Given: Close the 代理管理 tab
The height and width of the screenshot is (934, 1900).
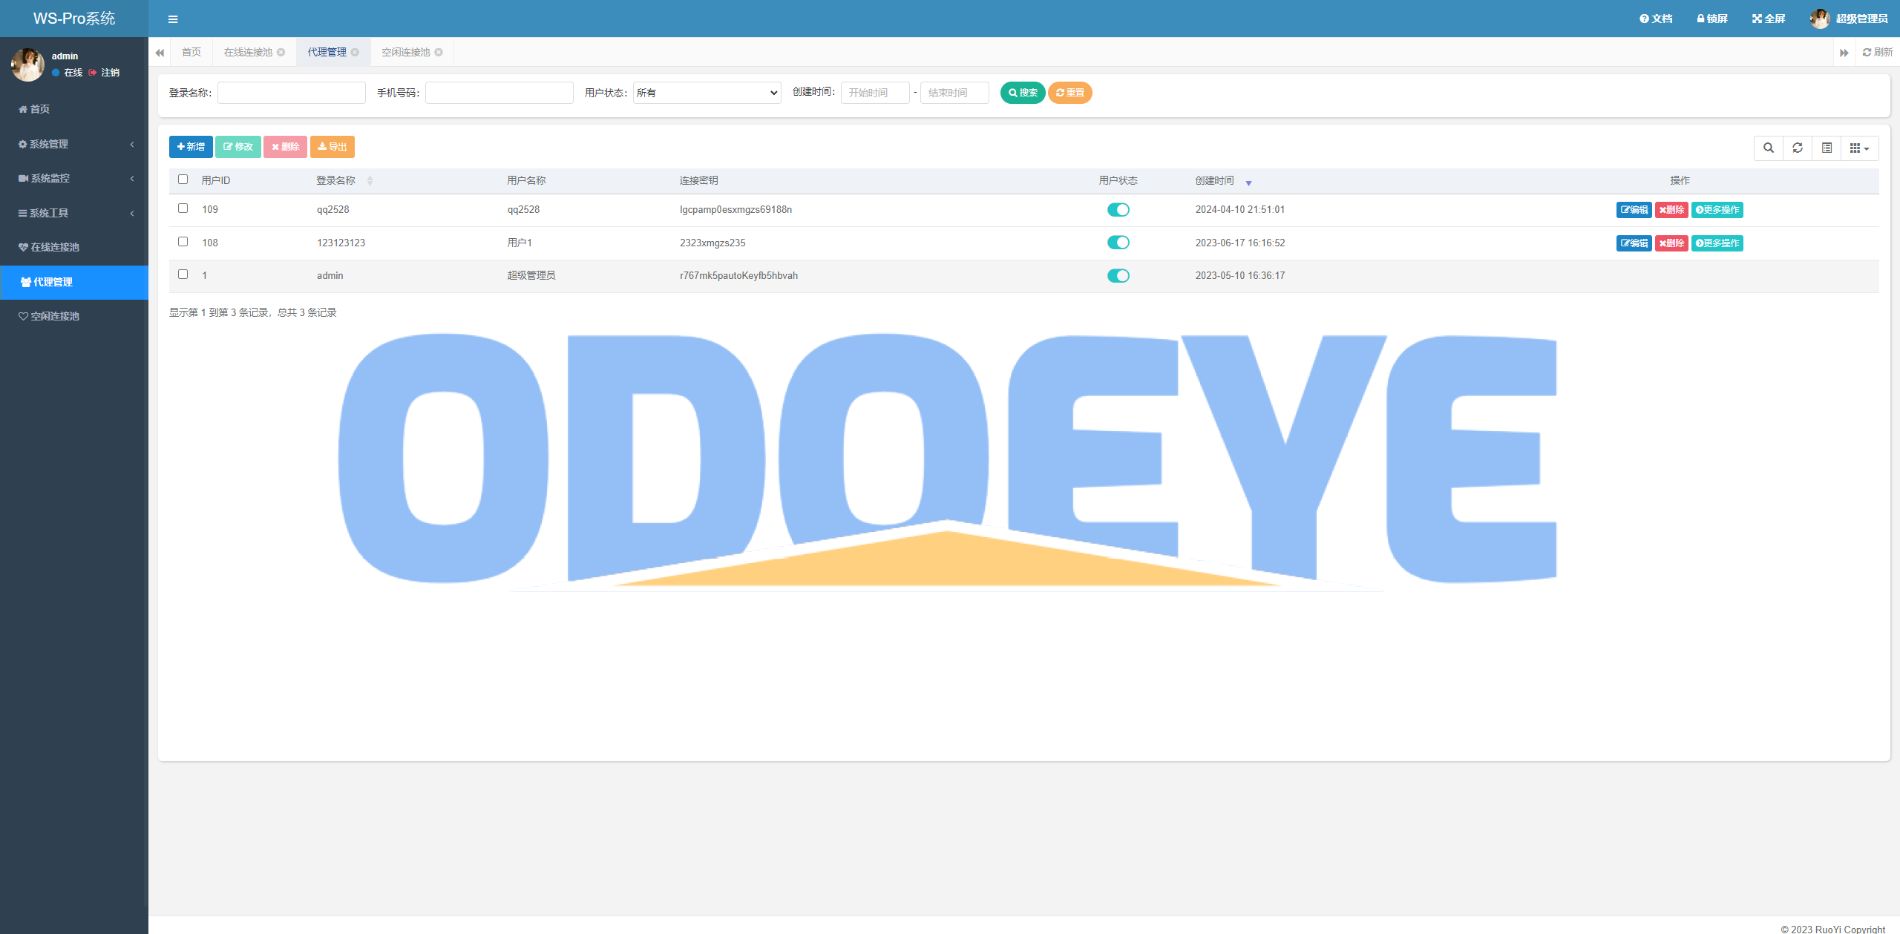Looking at the screenshot, I should pos(356,52).
